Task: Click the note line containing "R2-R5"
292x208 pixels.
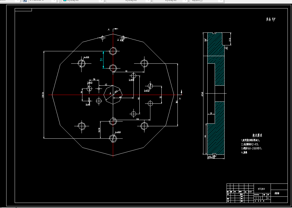Action: click(x=250, y=144)
